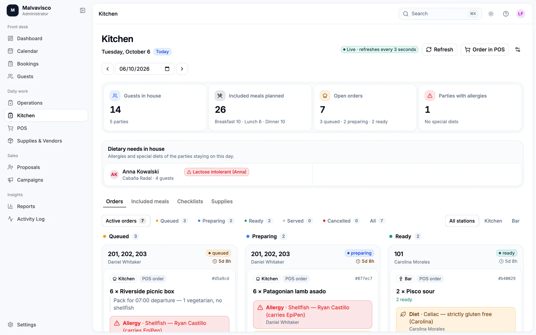Open Guests in the sidebar
Screen dimensions: 536x335
point(46,76)
